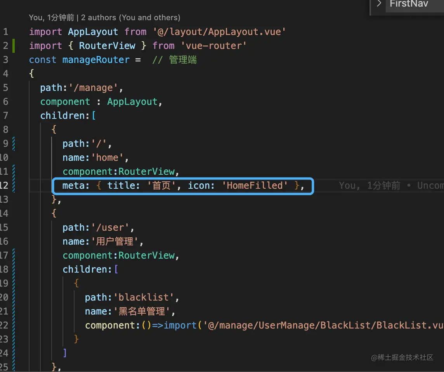The height and width of the screenshot is (372, 444).
Task: Click the 'blacklist' path string
Action: 144,297
